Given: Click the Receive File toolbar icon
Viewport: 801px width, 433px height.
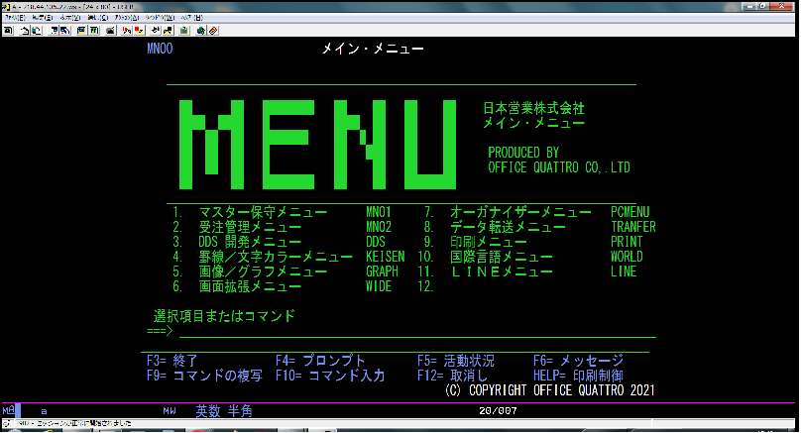Looking at the screenshot, I should [64, 30].
